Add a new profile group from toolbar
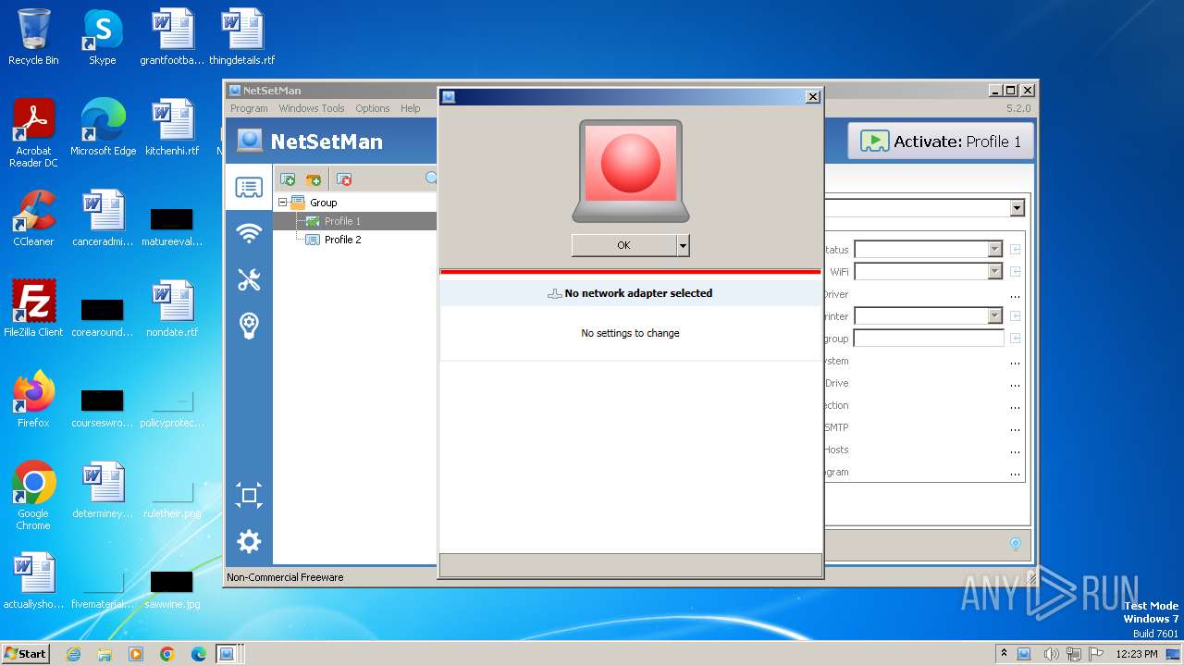This screenshot has width=1184, height=666. pyautogui.click(x=314, y=179)
